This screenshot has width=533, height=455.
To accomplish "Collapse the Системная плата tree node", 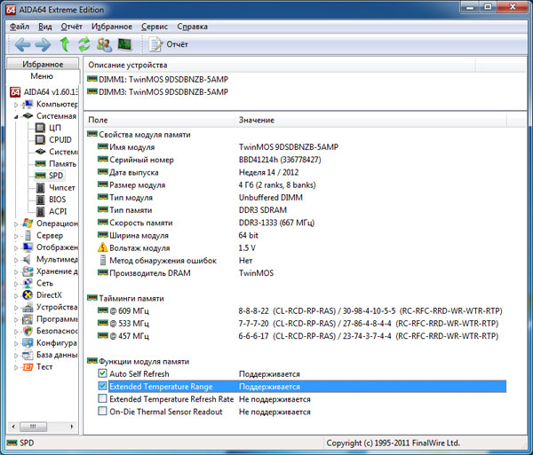I will click(16, 116).
